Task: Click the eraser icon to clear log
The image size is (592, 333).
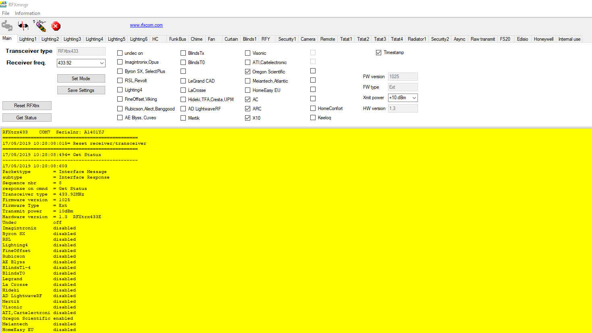Action: pos(40,26)
